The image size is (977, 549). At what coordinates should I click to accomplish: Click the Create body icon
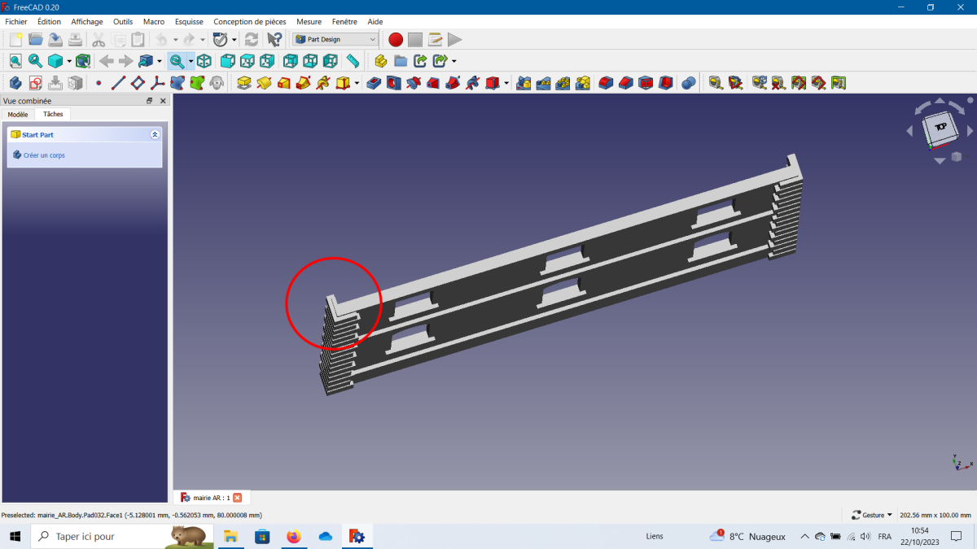(15, 83)
